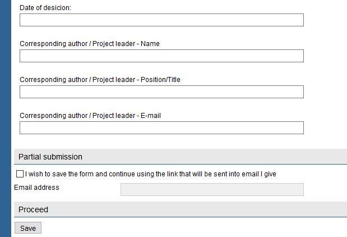Select the Position/Title input field
347x237 pixels.
161,92
